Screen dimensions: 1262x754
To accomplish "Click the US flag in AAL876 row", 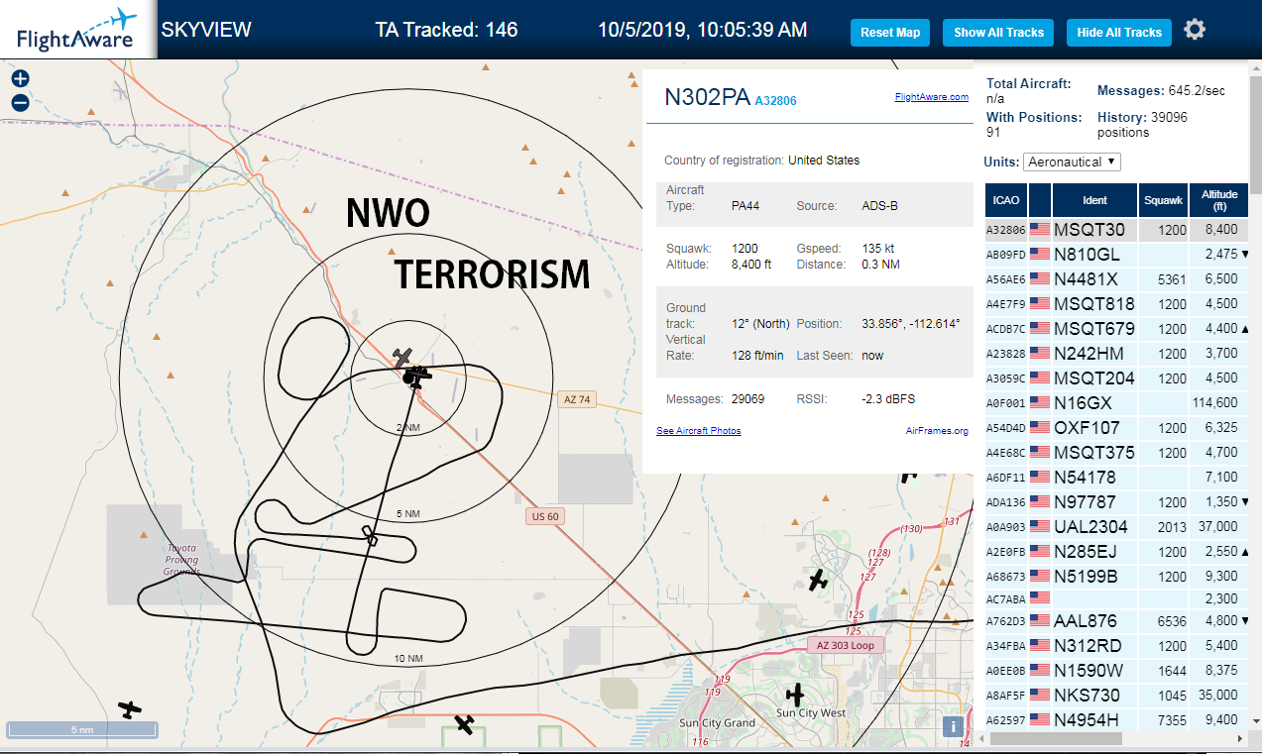I will pyautogui.click(x=1040, y=621).
